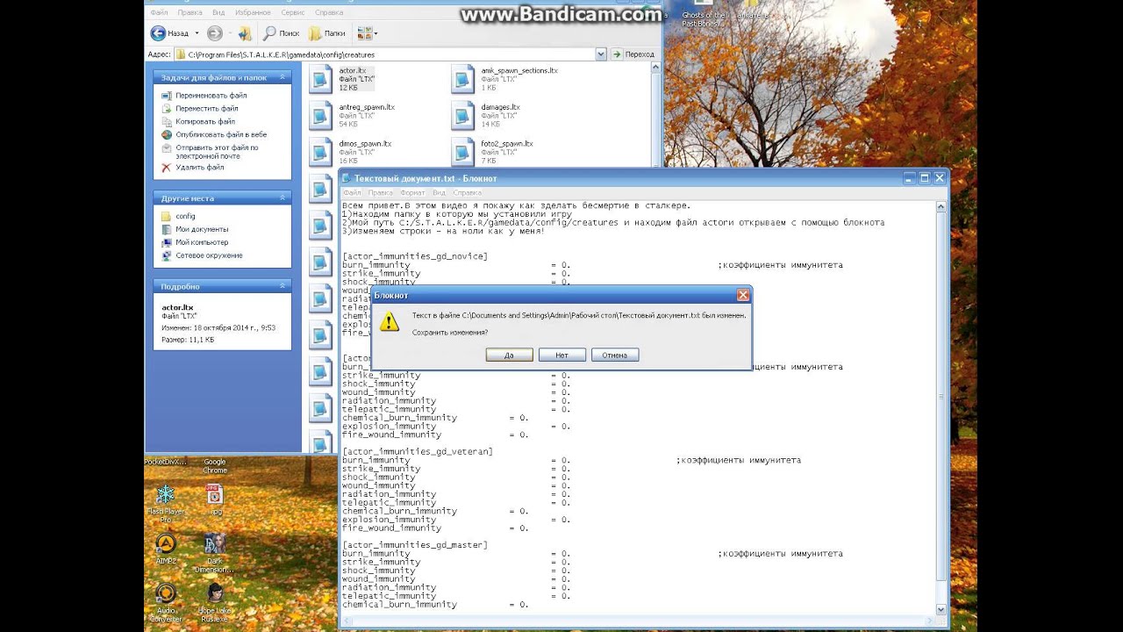1123x632 pixels.
Task: Click Опубликовать файл в вебе task
Action: point(220,134)
